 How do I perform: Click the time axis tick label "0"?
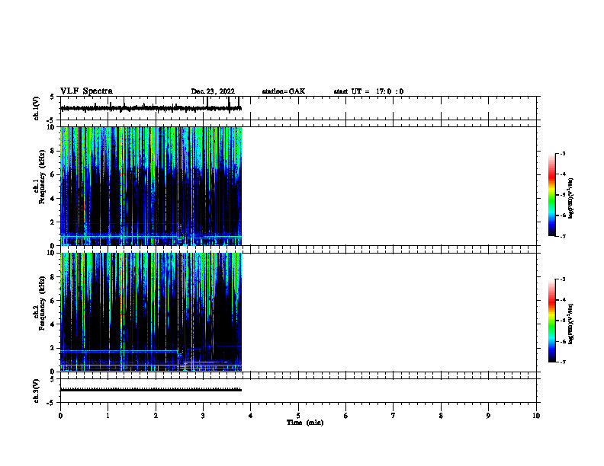click(60, 416)
